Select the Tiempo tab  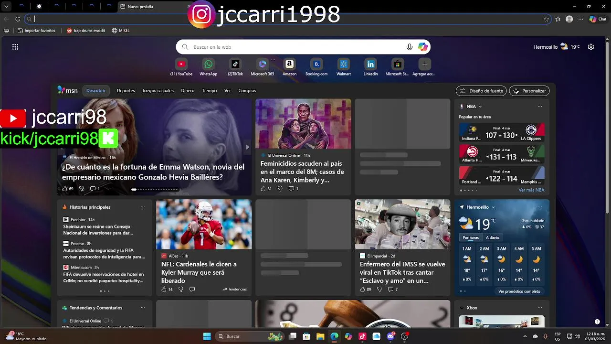pyautogui.click(x=209, y=91)
